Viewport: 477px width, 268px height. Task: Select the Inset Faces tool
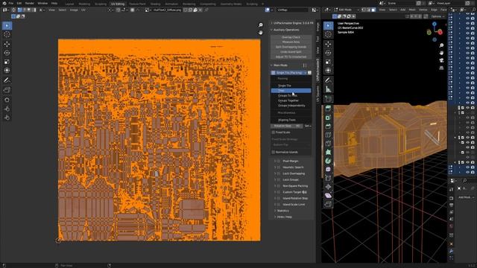click(328, 118)
